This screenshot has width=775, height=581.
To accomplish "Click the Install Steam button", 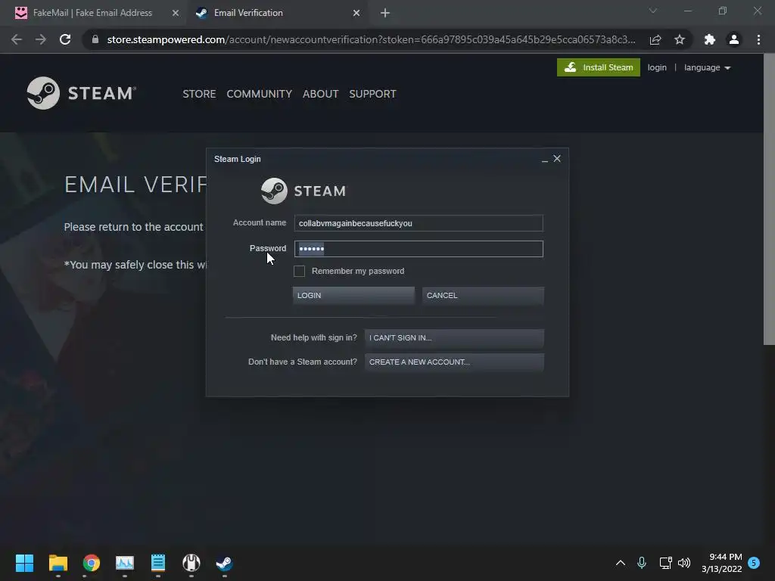I will 599,67.
